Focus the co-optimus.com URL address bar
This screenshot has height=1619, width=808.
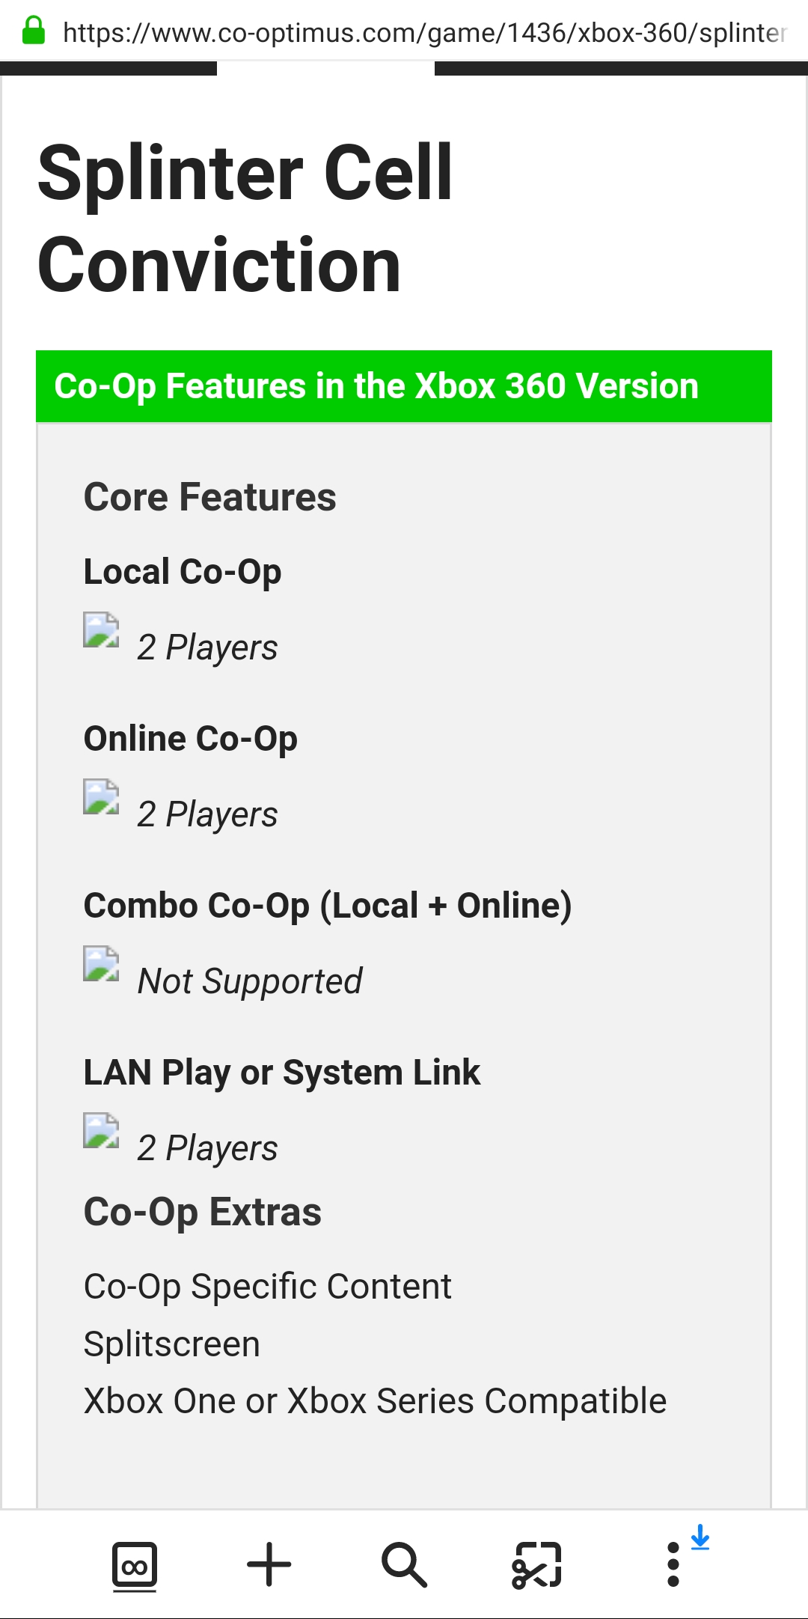tap(424, 32)
